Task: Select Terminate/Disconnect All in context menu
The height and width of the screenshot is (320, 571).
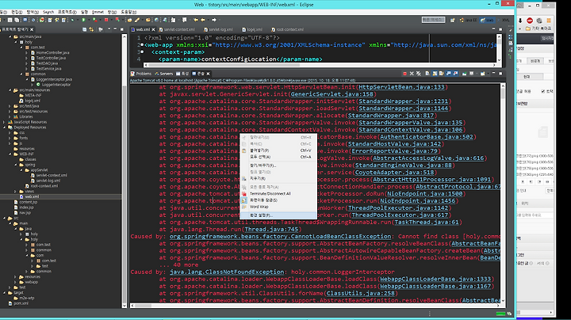Action: pyautogui.click(x=278, y=193)
